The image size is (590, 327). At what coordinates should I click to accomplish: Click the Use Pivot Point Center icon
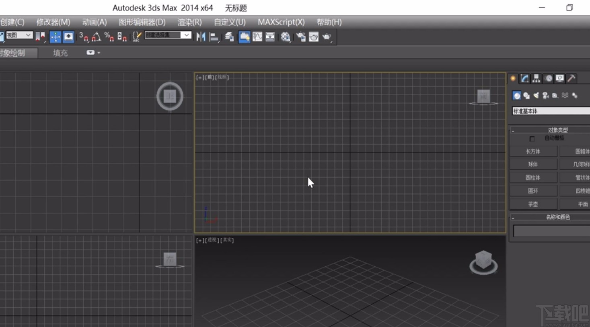tap(40, 37)
